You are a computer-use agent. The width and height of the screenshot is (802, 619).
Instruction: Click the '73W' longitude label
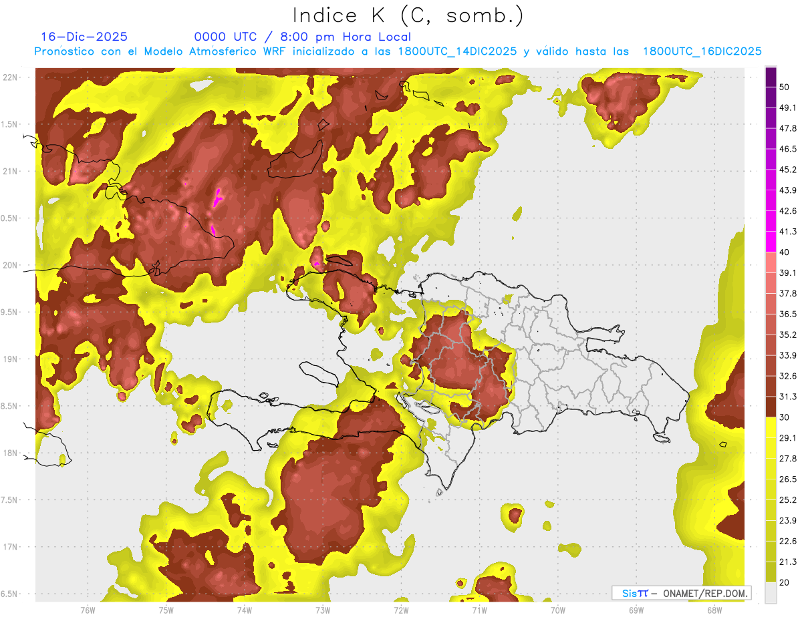323,610
